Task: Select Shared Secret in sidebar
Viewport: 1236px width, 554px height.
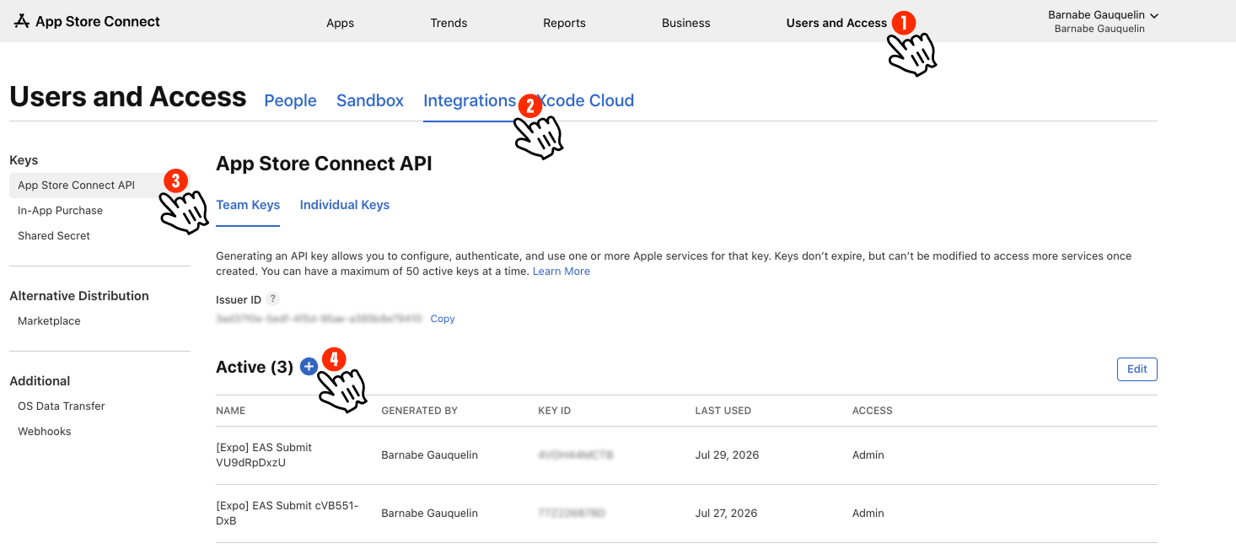Action: pyautogui.click(x=54, y=236)
